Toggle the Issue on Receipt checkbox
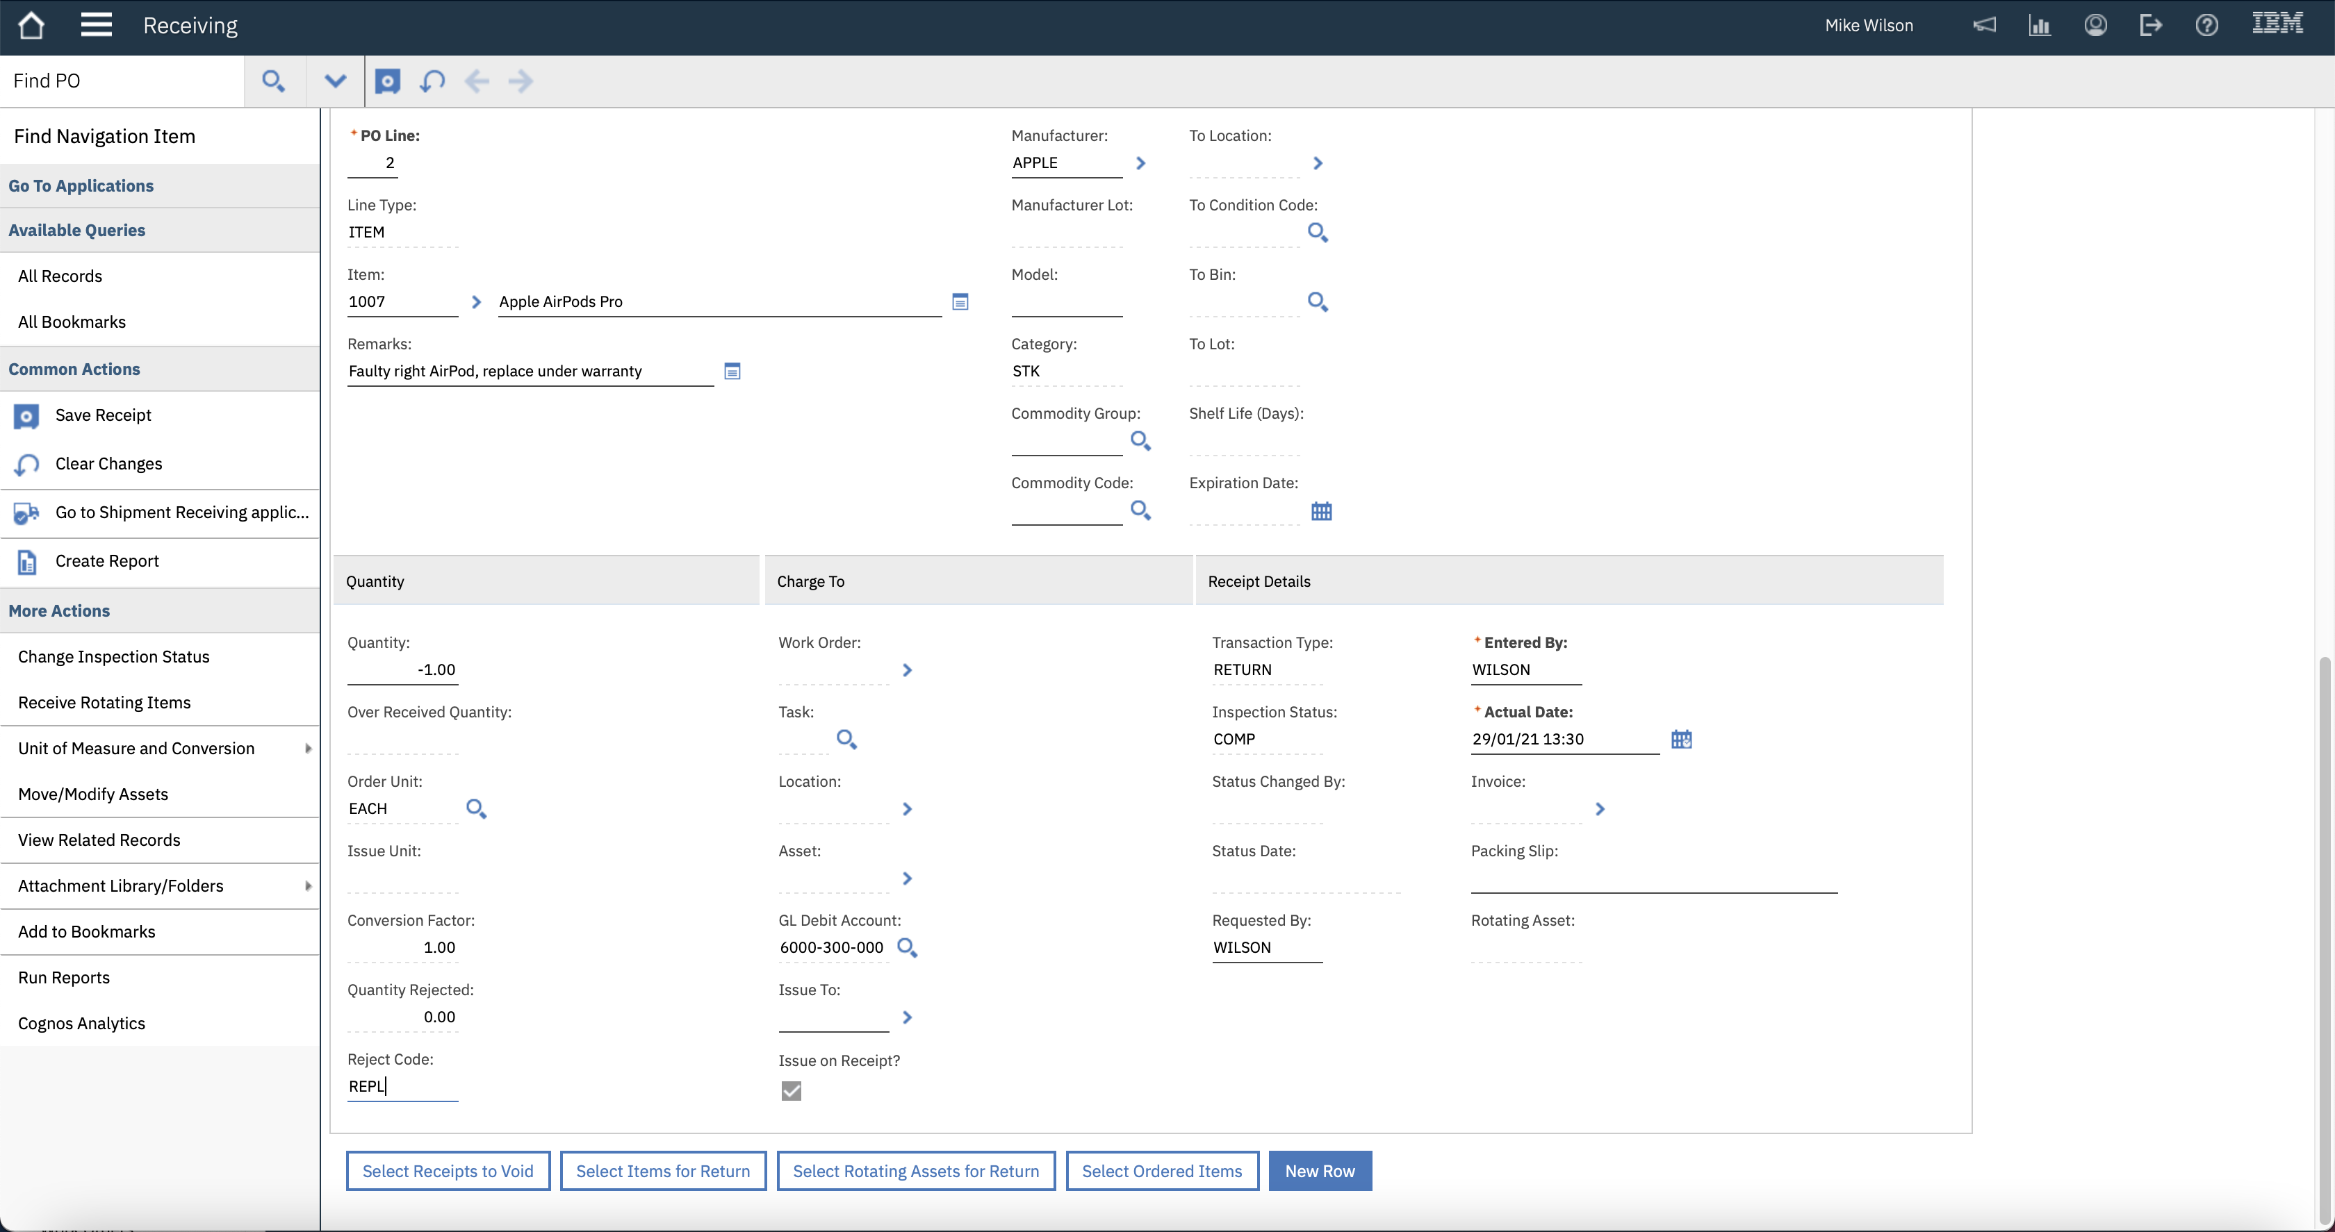Screen dimensions: 2335x1232 point(792,1091)
